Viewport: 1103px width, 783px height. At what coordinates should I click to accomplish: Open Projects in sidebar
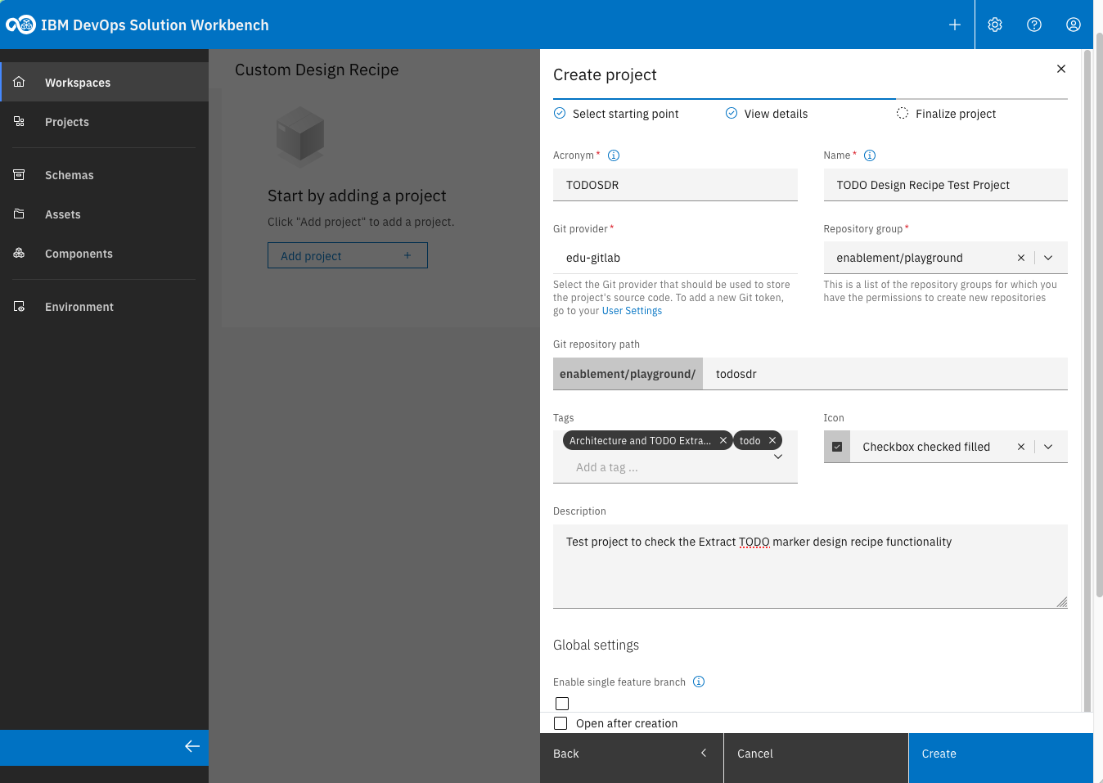[x=105, y=121]
